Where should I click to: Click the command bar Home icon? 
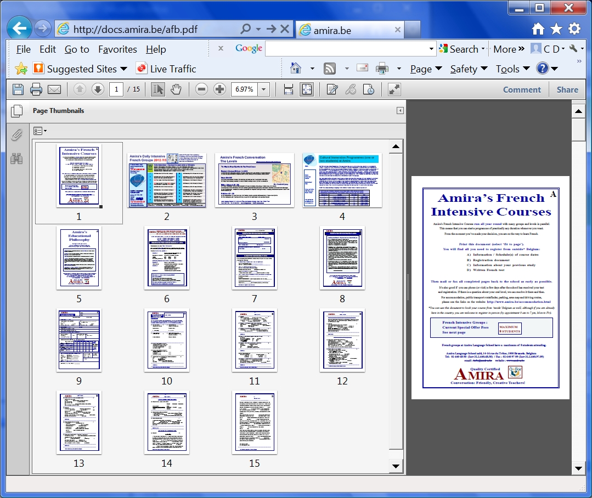point(296,69)
